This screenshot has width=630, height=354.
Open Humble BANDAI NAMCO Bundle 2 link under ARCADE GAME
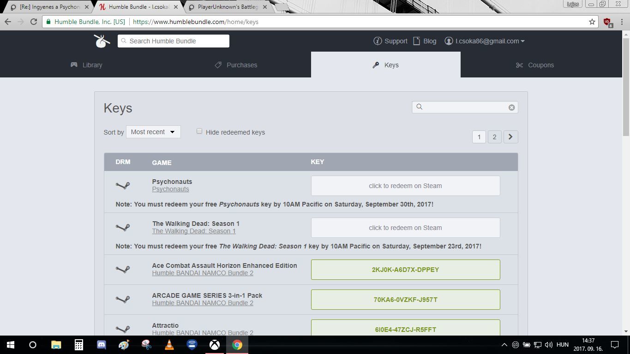(x=203, y=303)
